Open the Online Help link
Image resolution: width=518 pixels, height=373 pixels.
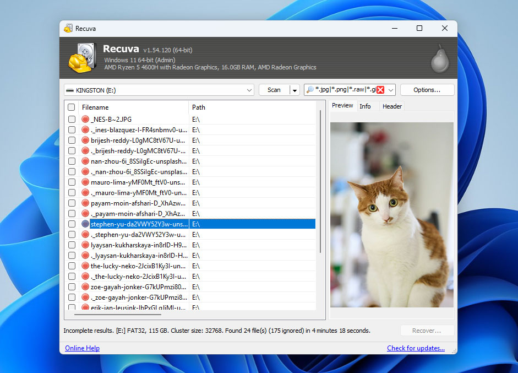point(82,348)
